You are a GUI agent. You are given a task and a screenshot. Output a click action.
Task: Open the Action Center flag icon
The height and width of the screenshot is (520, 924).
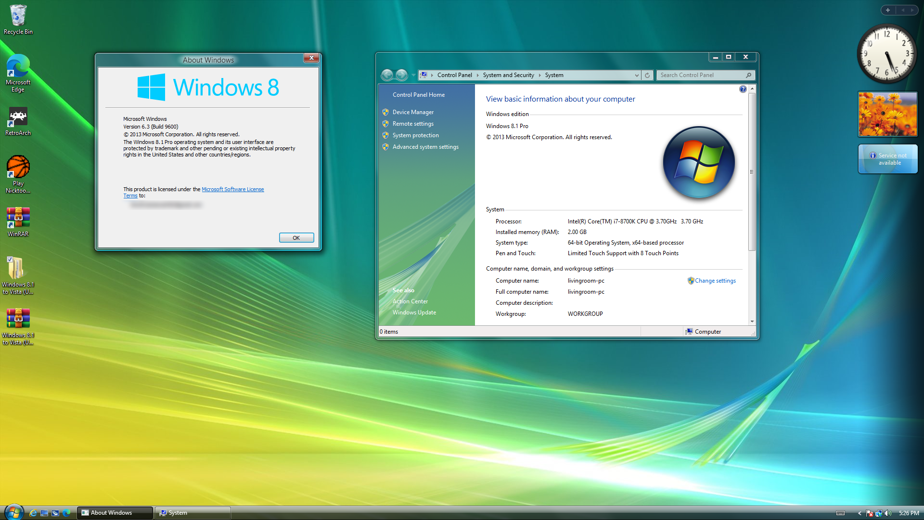pos(869,513)
